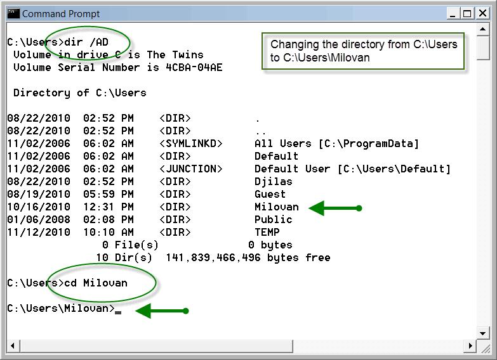Click the horizontal scrollbar thumb

click(x=156, y=346)
